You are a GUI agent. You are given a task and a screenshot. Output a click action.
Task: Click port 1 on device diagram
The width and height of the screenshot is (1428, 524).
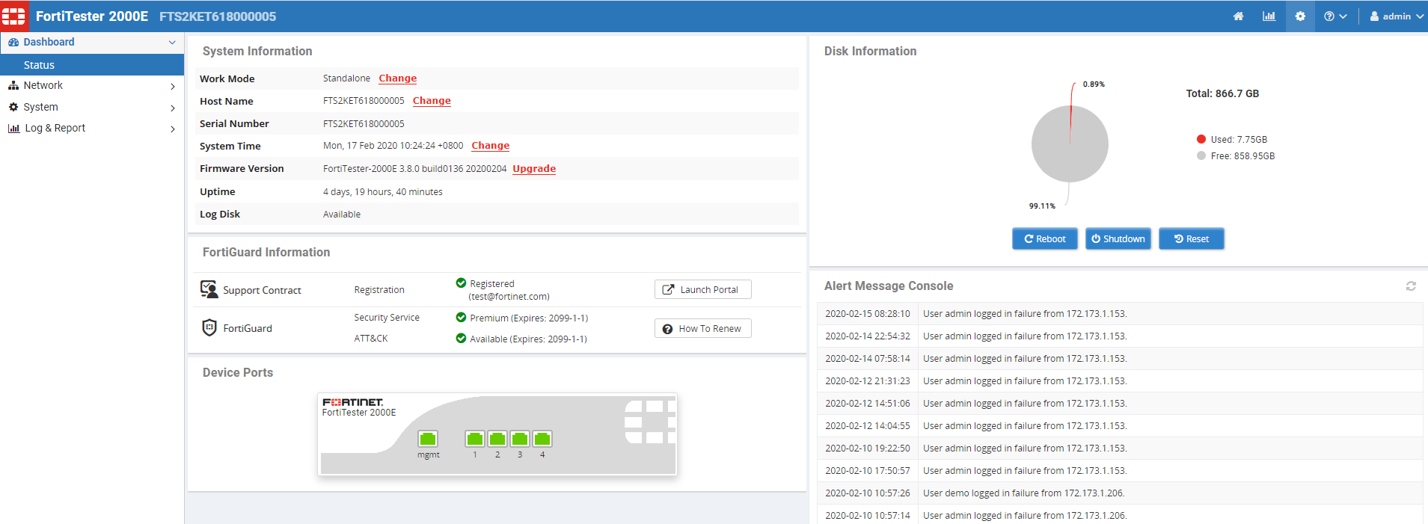click(475, 439)
